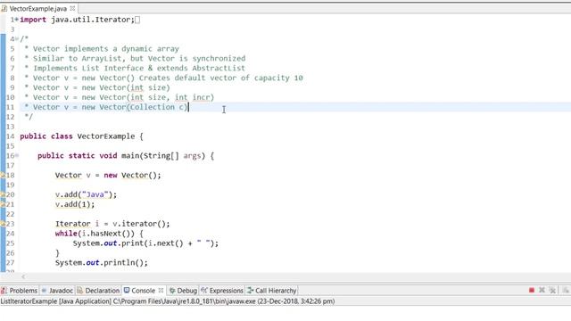Click 'System.out.println();' on line 27
Image resolution: width=571 pixels, height=321 pixels.
(102, 263)
